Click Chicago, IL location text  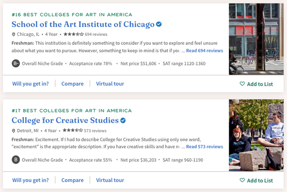28,34
